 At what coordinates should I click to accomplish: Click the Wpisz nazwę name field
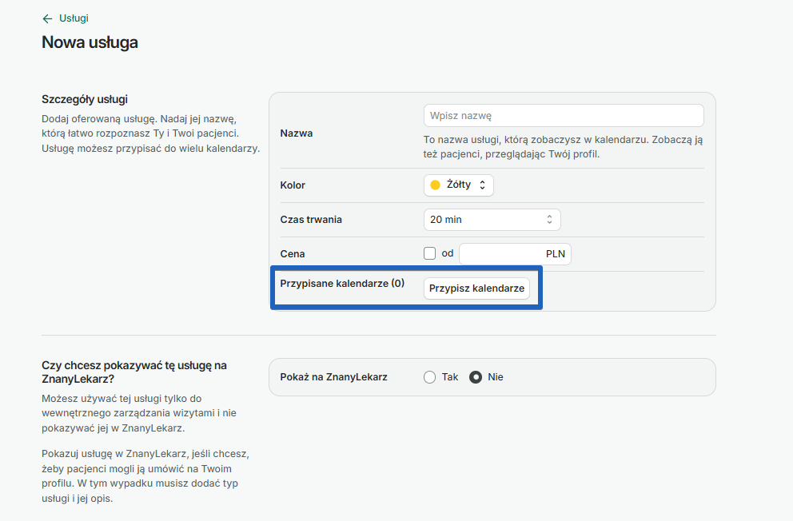[563, 115]
